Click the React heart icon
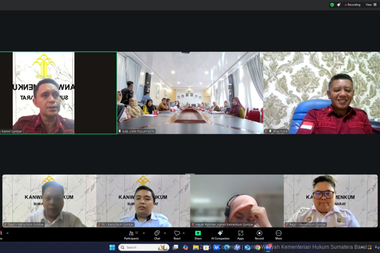This screenshot has height=253, width=380. point(177,234)
